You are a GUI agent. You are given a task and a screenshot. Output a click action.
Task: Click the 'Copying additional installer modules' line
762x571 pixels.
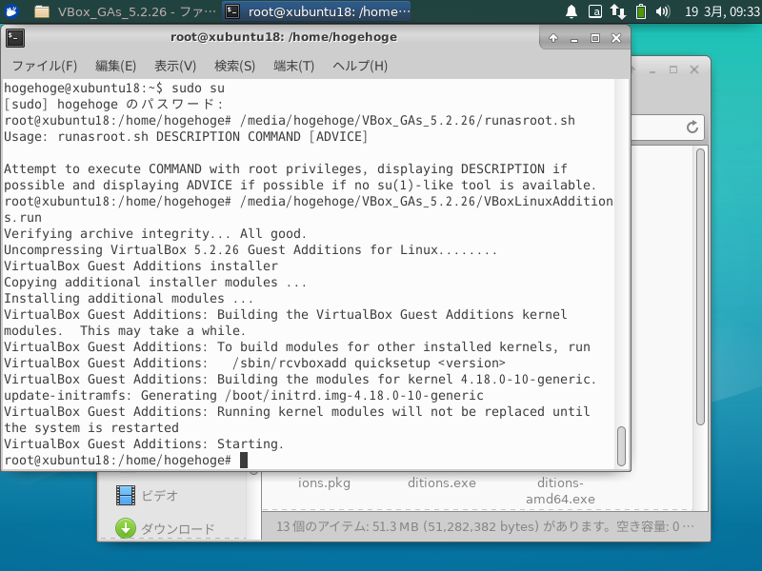(155, 282)
